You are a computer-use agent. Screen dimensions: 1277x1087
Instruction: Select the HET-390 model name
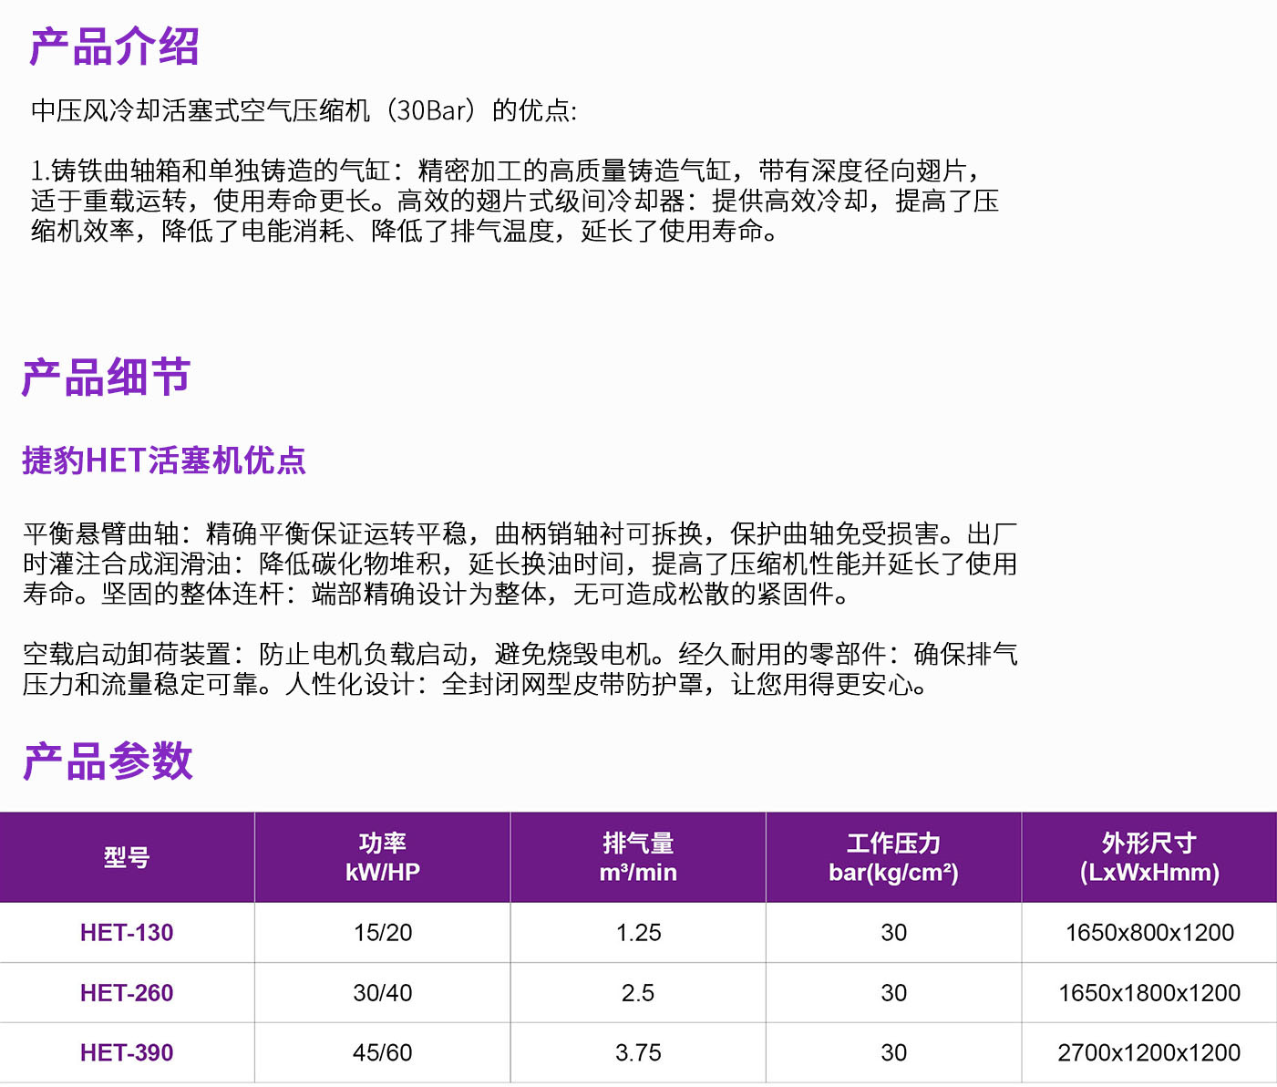(x=127, y=1053)
